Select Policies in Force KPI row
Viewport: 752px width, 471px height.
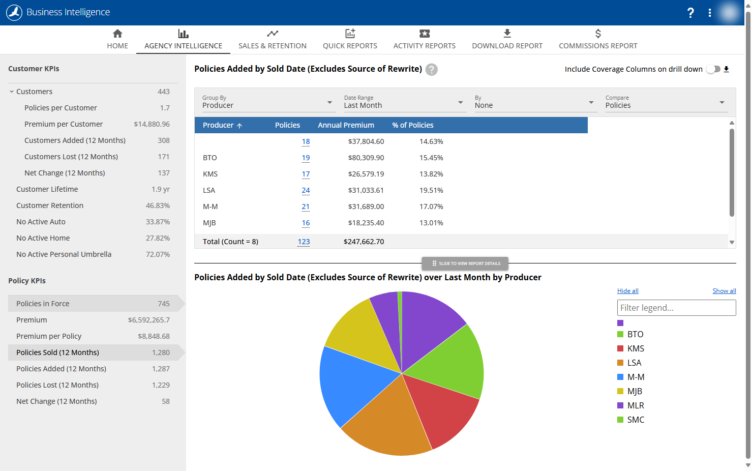click(93, 304)
